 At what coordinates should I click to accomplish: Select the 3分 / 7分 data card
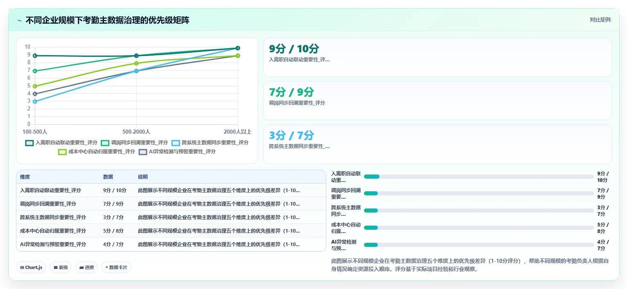coord(437,144)
